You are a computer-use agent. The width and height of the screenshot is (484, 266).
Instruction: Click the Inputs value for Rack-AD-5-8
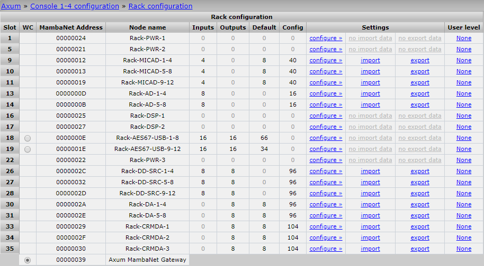click(203, 104)
